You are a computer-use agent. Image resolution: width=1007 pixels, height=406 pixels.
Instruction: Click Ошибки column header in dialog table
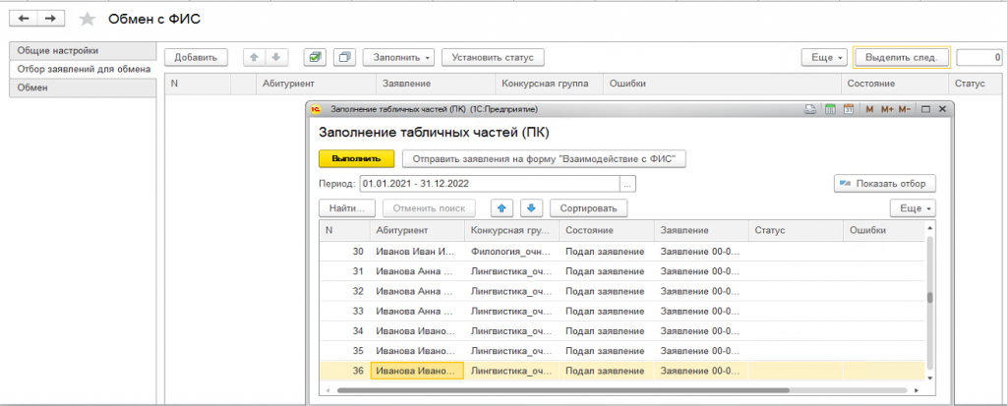[884, 230]
